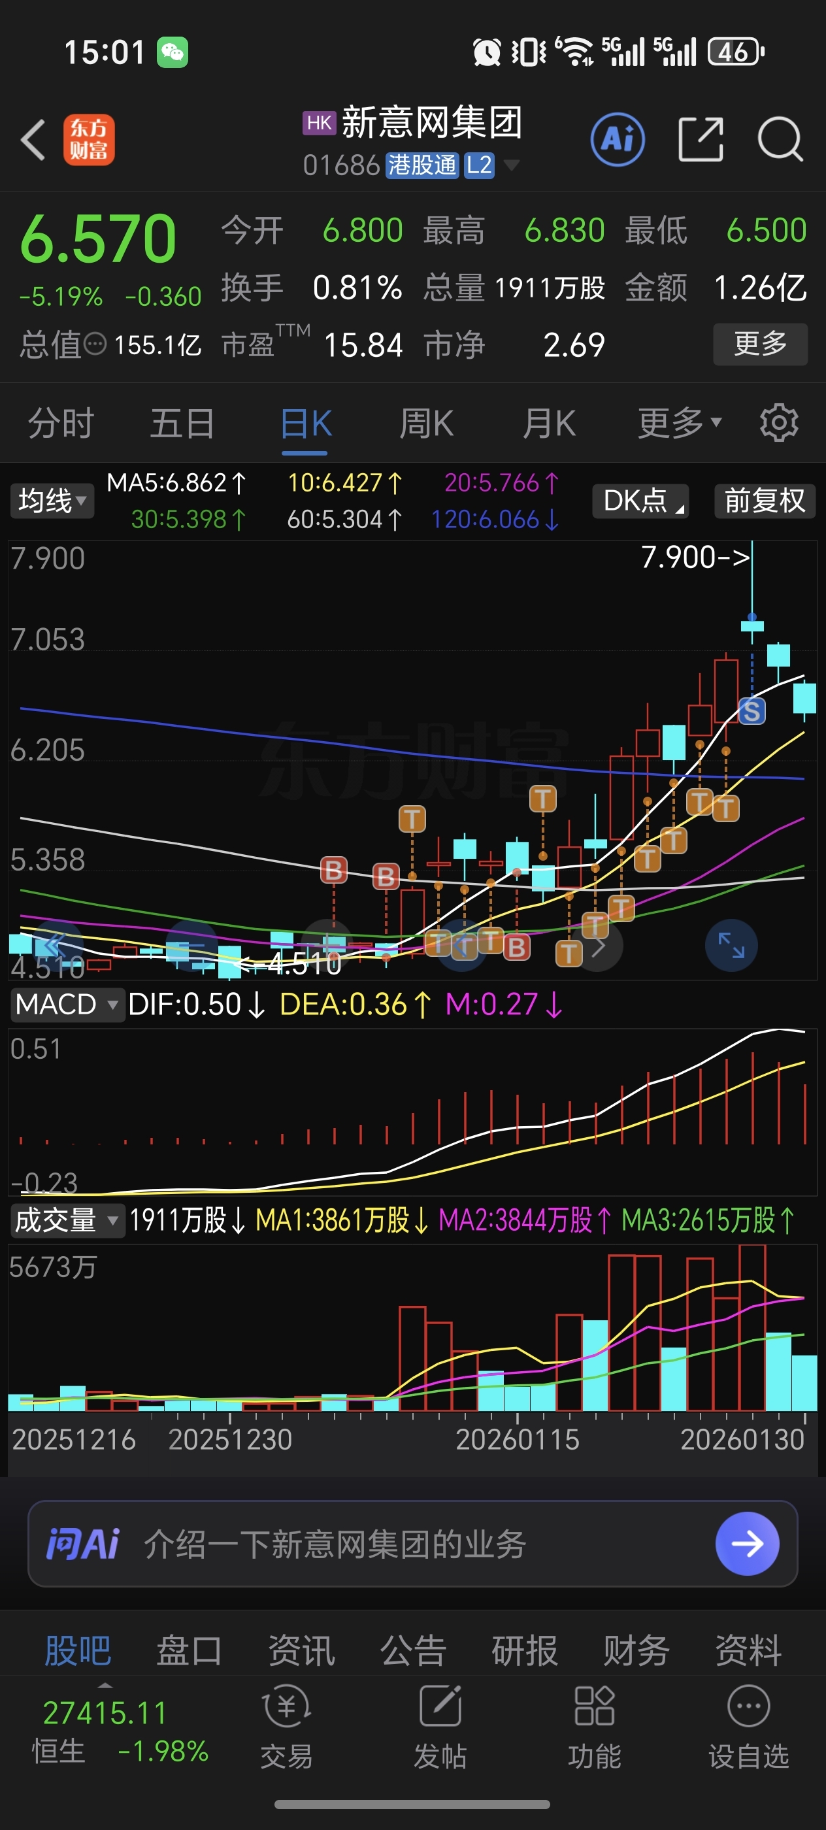Tap the <-4.510 low label
Viewport: 826px width, 1830px height.
tap(287, 963)
